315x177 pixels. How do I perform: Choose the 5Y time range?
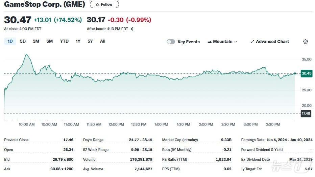(90, 41)
